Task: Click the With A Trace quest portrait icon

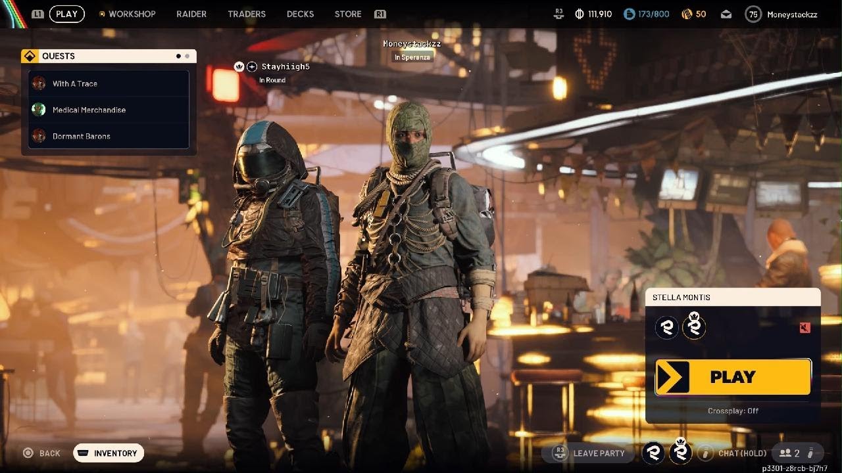Action: point(39,83)
